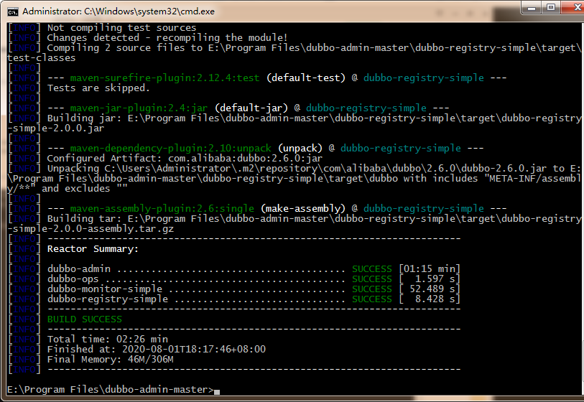Click the 'BUILD SUCCESS' text
584x402 pixels.
point(85,319)
